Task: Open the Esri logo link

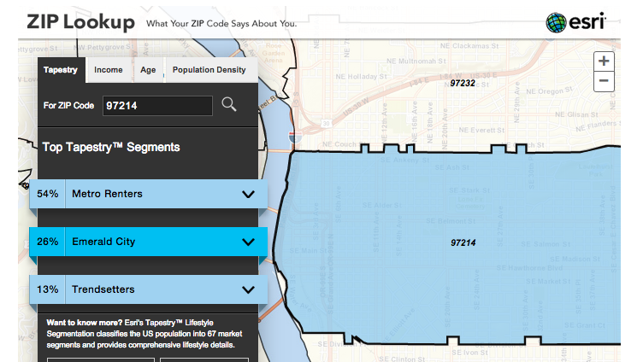Action: (575, 22)
